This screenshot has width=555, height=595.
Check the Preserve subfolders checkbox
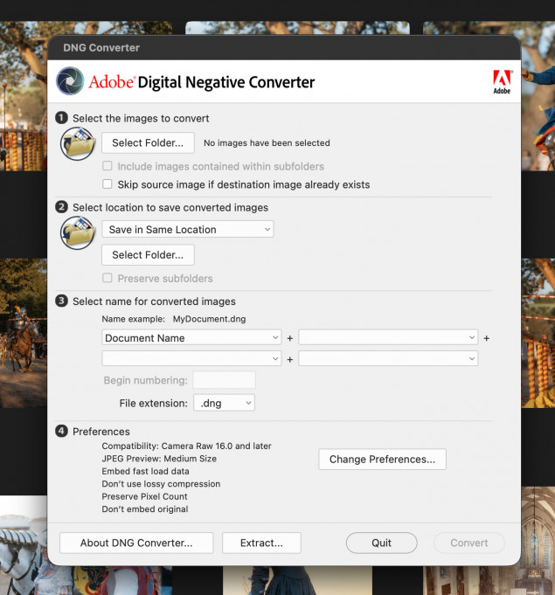click(x=108, y=278)
